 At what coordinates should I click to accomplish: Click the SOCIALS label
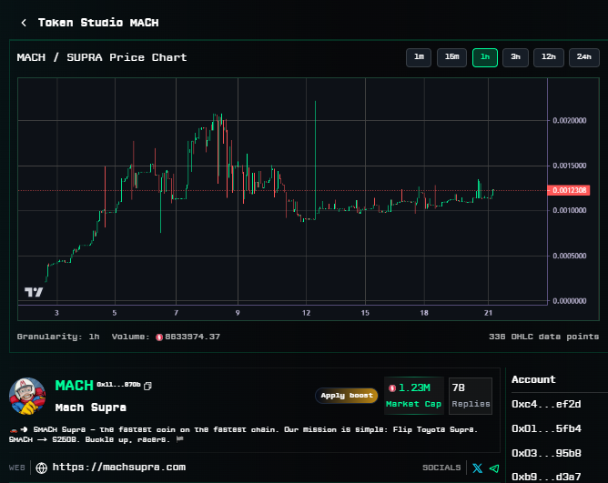click(x=441, y=468)
